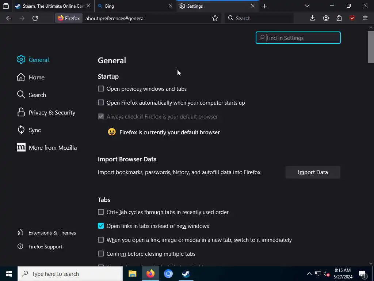
Task: Select the Settings tab
Action: [218, 6]
